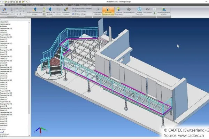Select Linear (119) in the tree
The image size is (209, 139).
pos(4,54)
